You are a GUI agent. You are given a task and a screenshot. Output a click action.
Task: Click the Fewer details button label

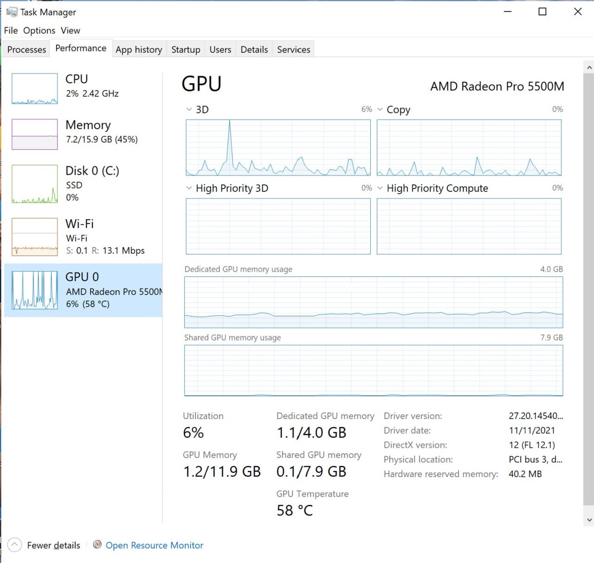pos(53,545)
